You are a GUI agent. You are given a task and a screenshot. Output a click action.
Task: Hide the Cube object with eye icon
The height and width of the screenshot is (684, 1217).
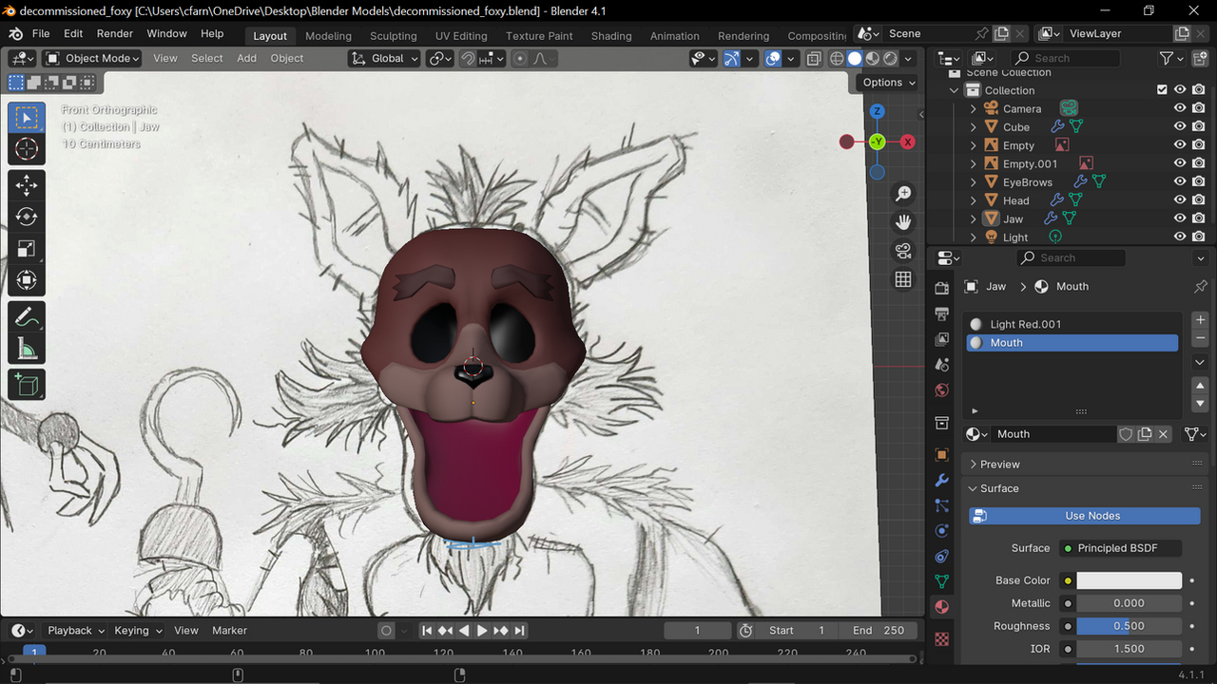1180,126
